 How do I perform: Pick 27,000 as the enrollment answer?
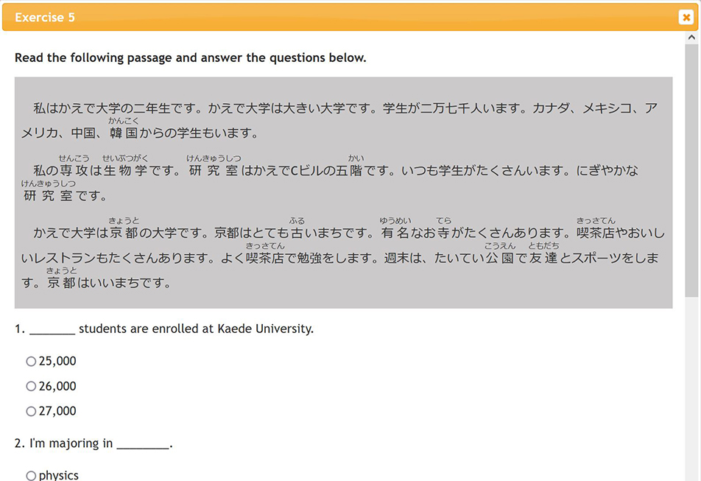(31, 411)
